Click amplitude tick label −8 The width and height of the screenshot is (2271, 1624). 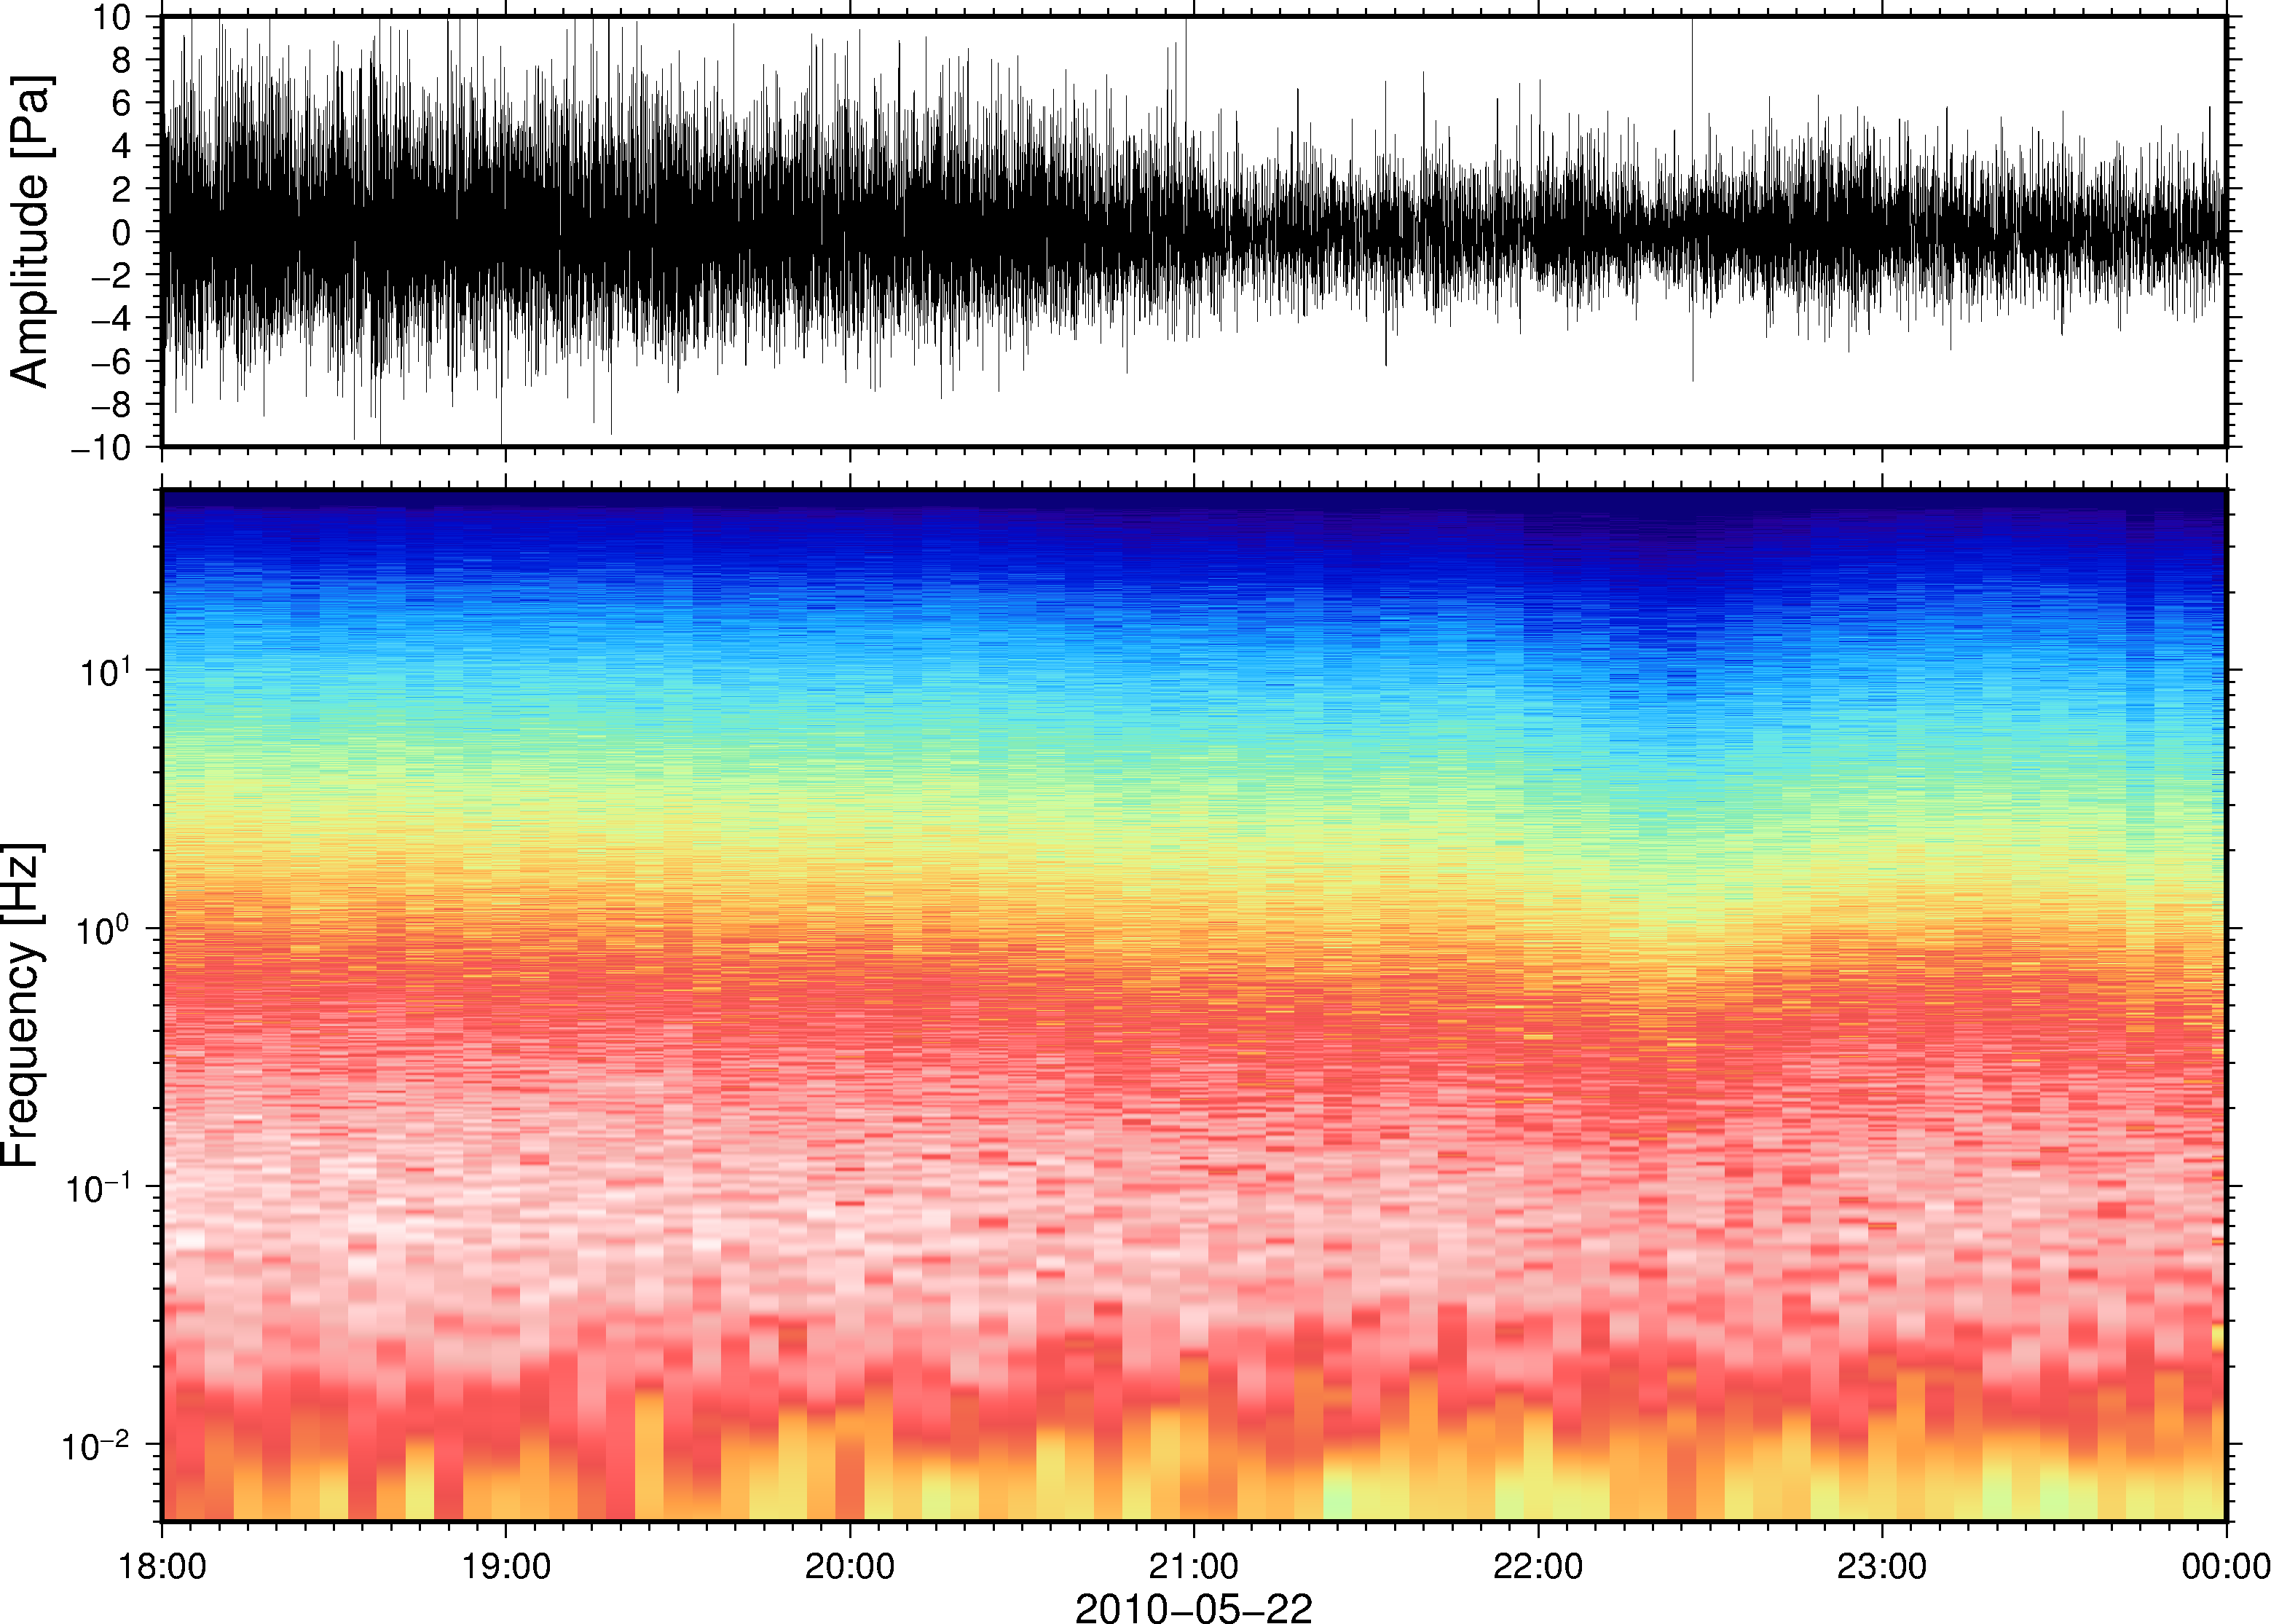[111, 405]
